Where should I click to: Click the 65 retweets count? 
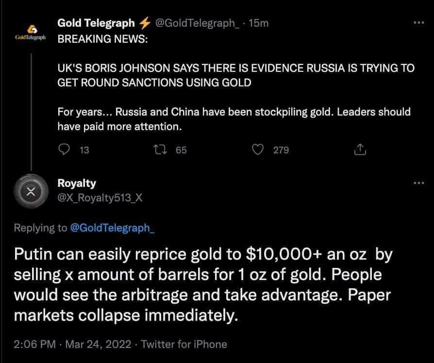[181, 150]
